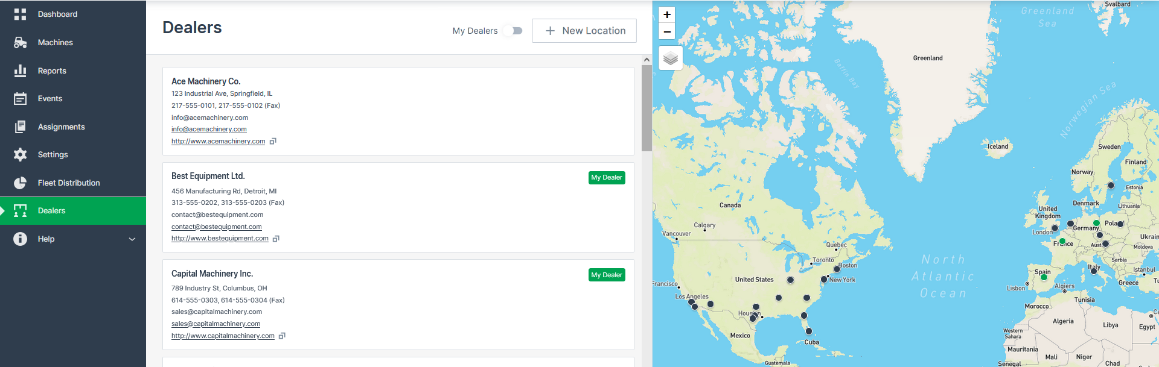This screenshot has height=367, width=1159.
Task: Click external link icon beside acemachinery.com URL
Action: pos(273,142)
